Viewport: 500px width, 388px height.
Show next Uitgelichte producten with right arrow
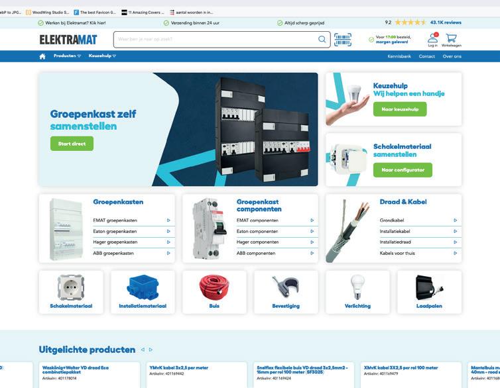tap(151, 350)
